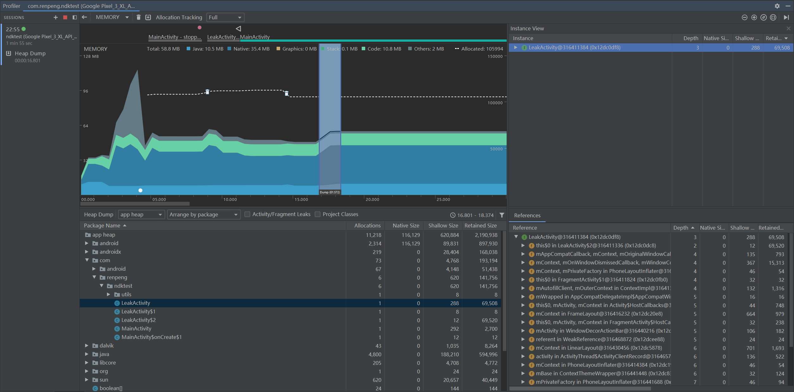Viewport: 794px width, 392px height.
Task: Open the app heap dropdown
Action: point(141,214)
